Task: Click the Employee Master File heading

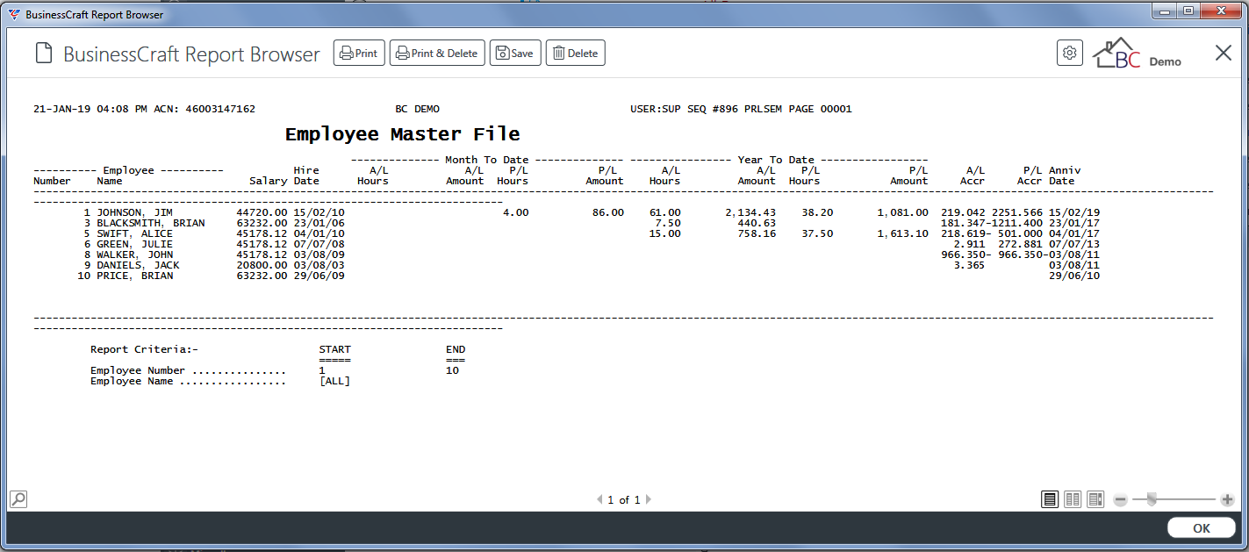Action: pos(403,134)
